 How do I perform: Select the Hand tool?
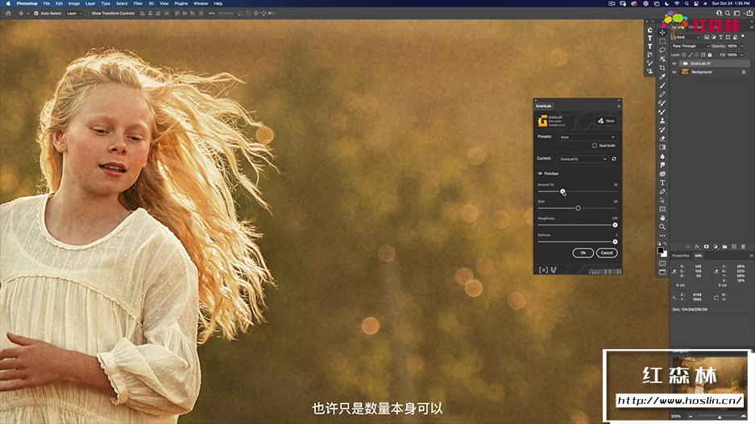tap(662, 218)
